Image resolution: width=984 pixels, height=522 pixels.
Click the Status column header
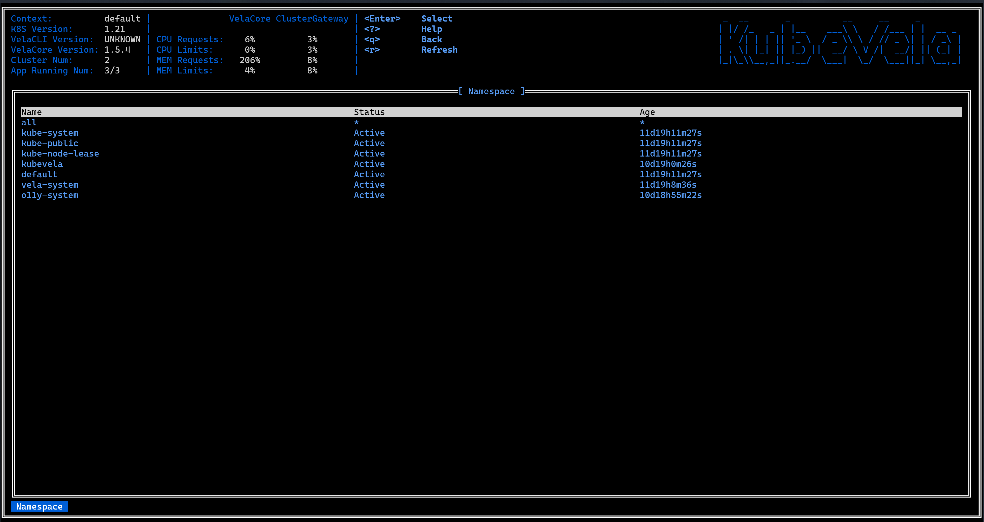click(369, 112)
